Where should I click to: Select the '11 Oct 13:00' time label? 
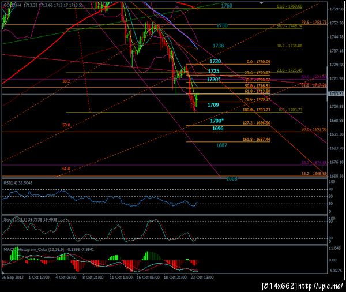(x=121, y=277)
